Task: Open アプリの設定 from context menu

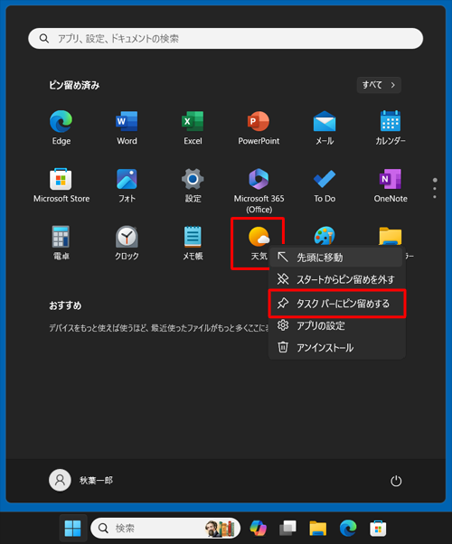Action: click(x=336, y=325)
